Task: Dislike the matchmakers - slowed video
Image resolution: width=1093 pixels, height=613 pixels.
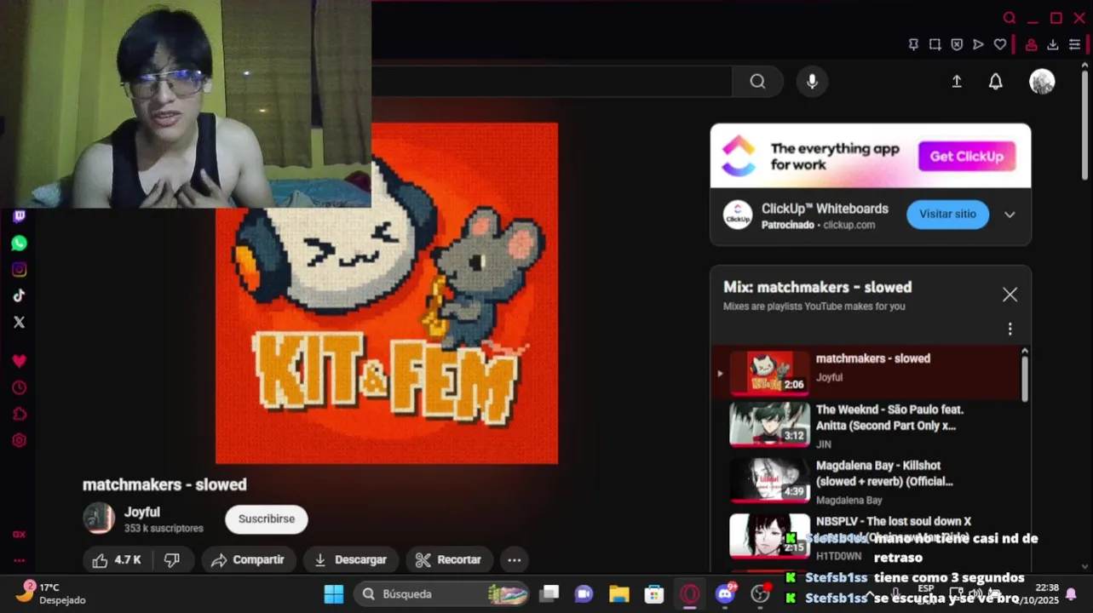Action: [x=172, y=559]
